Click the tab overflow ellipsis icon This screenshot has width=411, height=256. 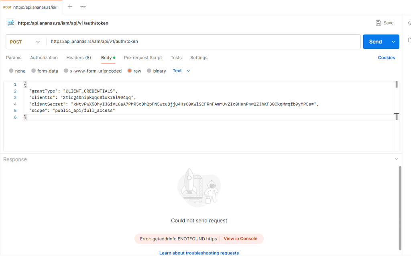(x=83, y=6)
